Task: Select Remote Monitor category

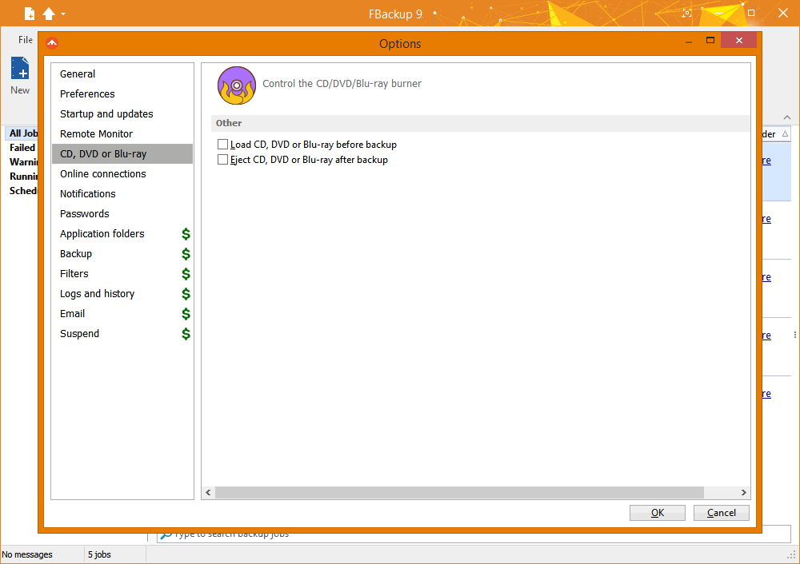Action: 122,133
